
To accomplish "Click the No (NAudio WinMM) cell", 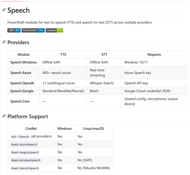I will coord(94,168).
